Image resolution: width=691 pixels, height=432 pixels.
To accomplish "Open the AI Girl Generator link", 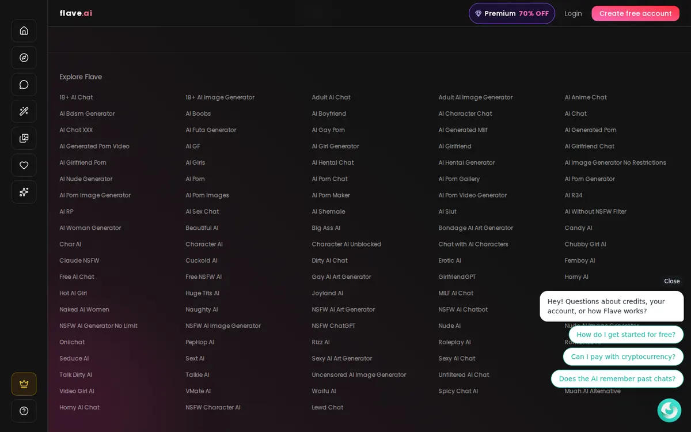I will (x=335, y=146).
